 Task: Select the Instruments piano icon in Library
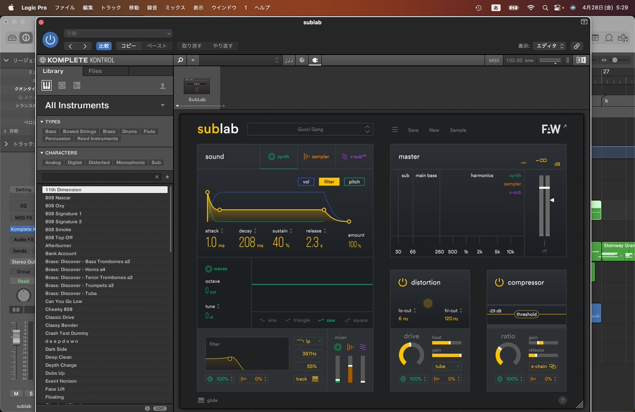47,85
